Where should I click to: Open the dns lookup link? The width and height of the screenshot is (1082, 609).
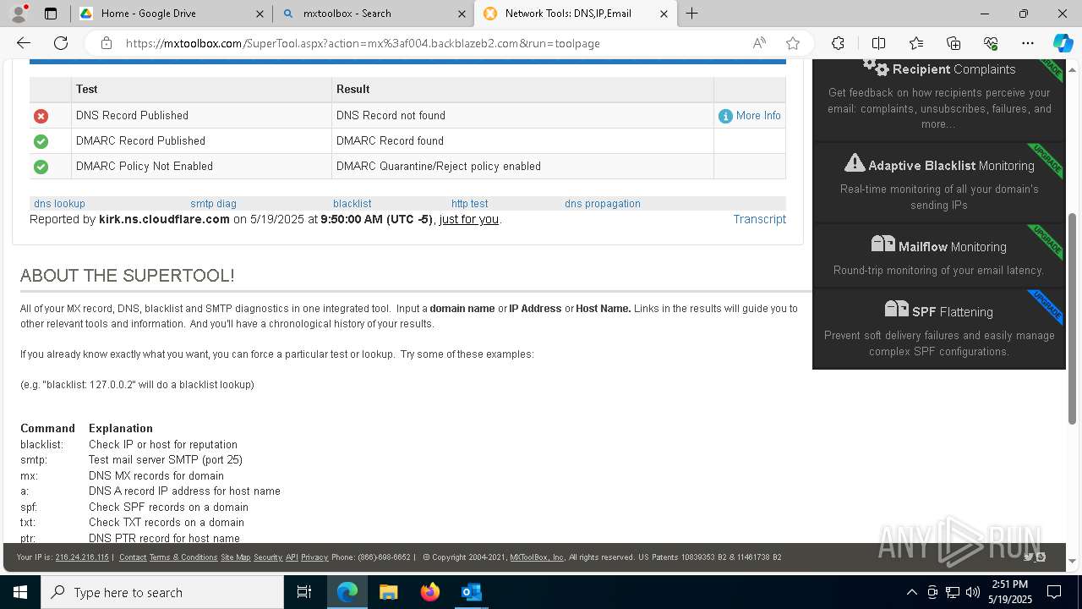point(59,204)
